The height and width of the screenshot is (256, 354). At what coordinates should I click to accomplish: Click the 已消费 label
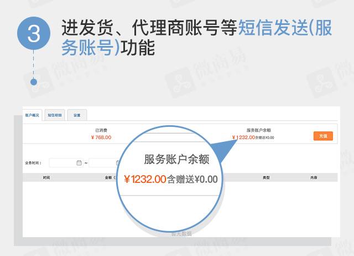[x=101, y=130]
